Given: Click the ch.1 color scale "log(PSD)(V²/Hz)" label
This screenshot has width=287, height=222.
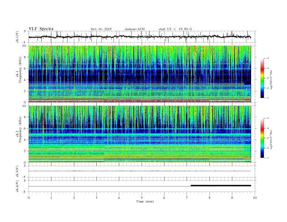Looking at the screenshot, I should point(271,80).
